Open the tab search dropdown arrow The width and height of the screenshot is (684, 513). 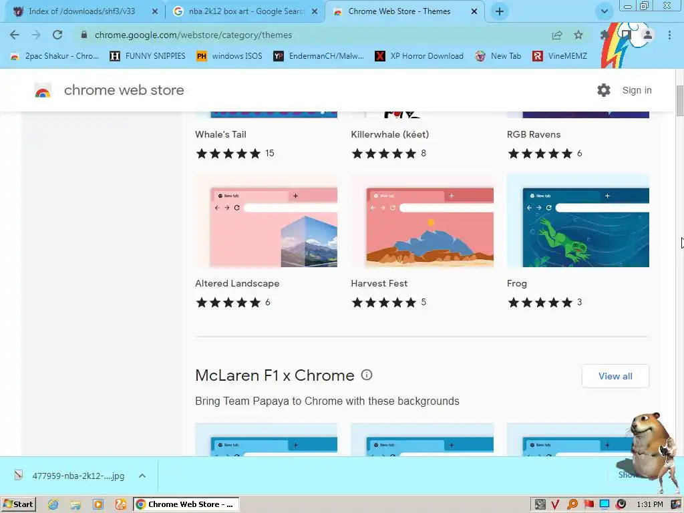pyautogui.click(x=604, y=12)
